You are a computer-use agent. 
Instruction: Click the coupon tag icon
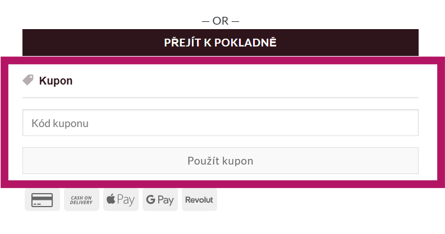click(x=28, y=80)
